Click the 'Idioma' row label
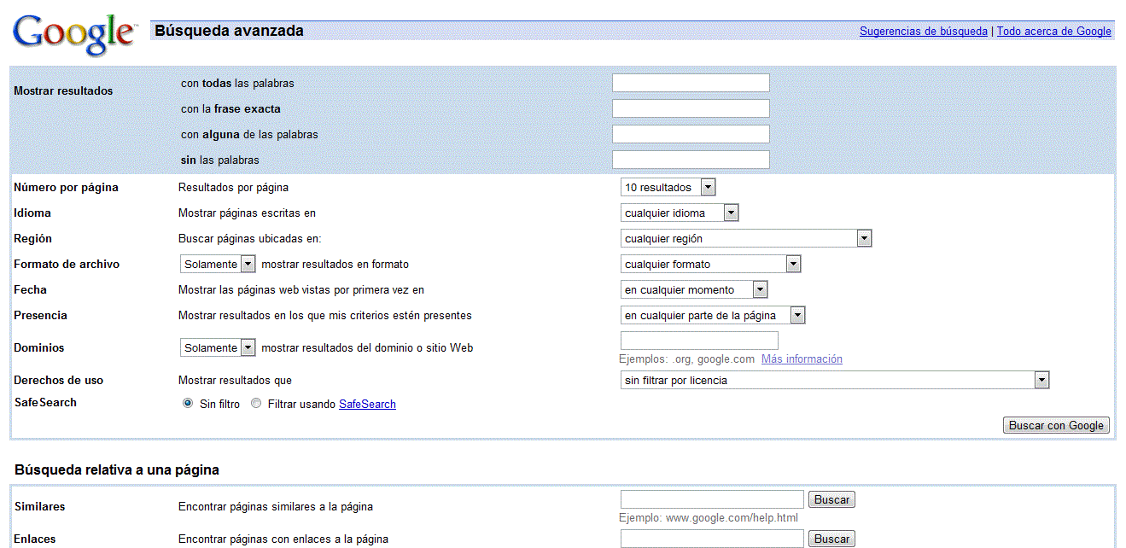Viewport: 1126px width, 548px height. (32, 213)
